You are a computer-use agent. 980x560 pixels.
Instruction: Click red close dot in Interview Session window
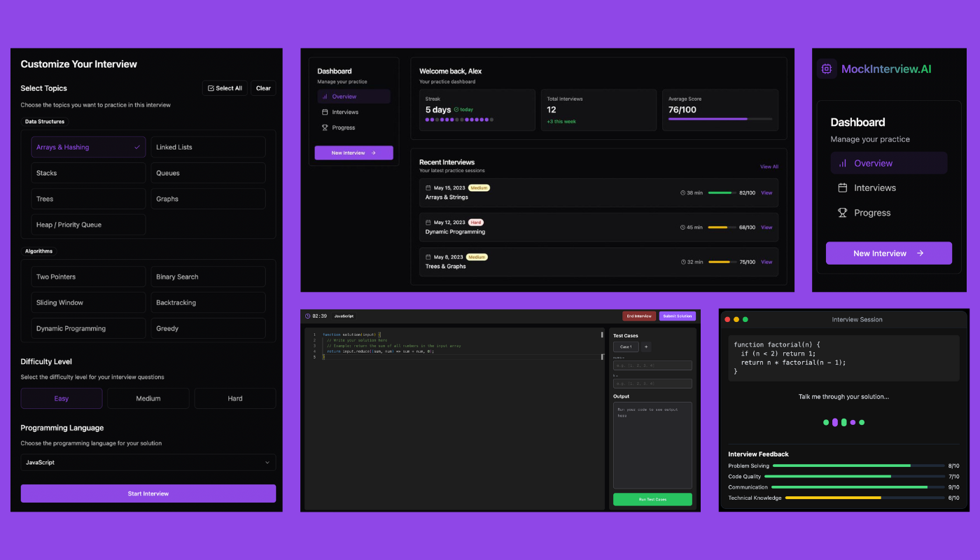tap(727, 319)
